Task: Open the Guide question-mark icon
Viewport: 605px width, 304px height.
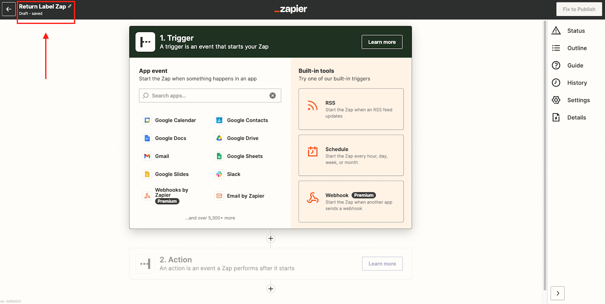Action: click(556, 65)
